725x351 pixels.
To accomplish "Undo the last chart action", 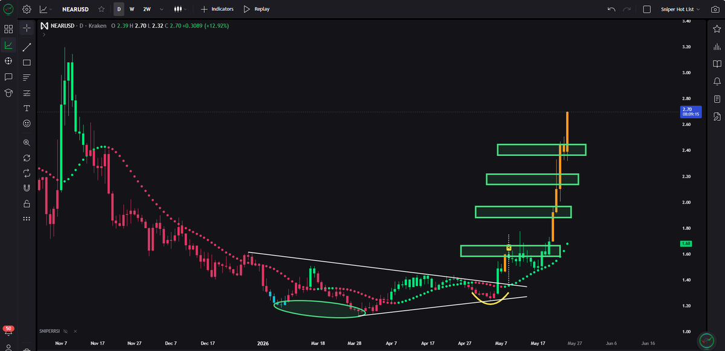I will tap(611, 9).
